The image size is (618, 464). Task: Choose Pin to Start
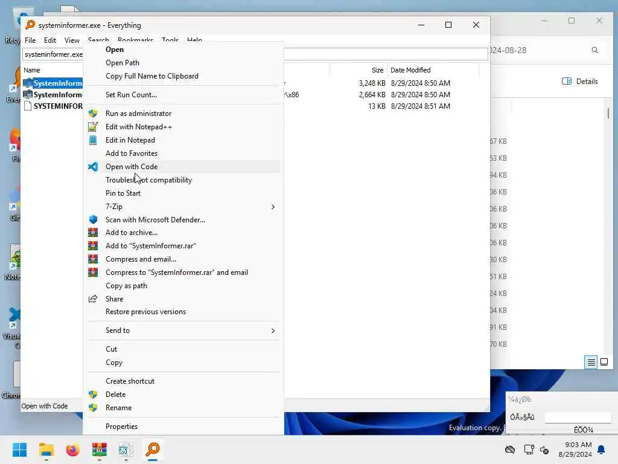[123, 193]
